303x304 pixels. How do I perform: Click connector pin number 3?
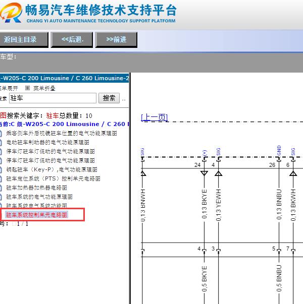(x=213, y=249)
